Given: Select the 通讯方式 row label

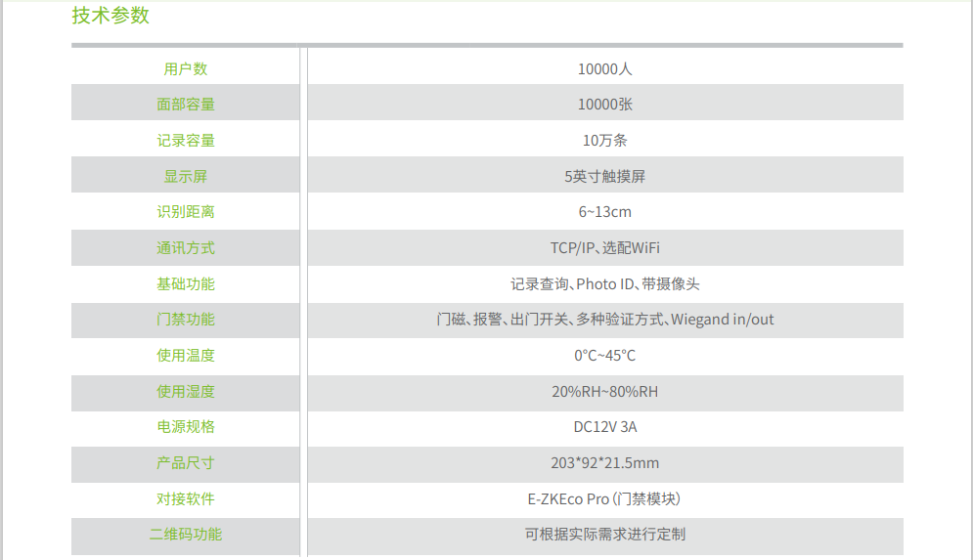Looking at the screenshot, I should [186, 248].
